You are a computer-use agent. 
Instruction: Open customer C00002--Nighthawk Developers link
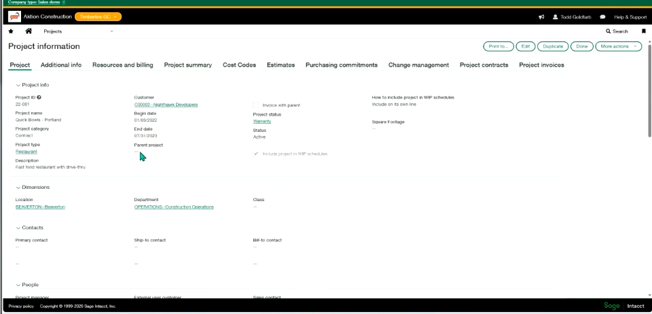pos(166,105)
